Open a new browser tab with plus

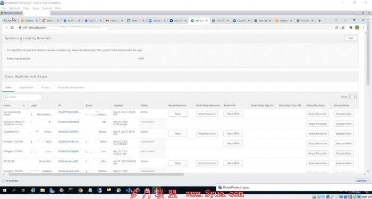(319, 21)
